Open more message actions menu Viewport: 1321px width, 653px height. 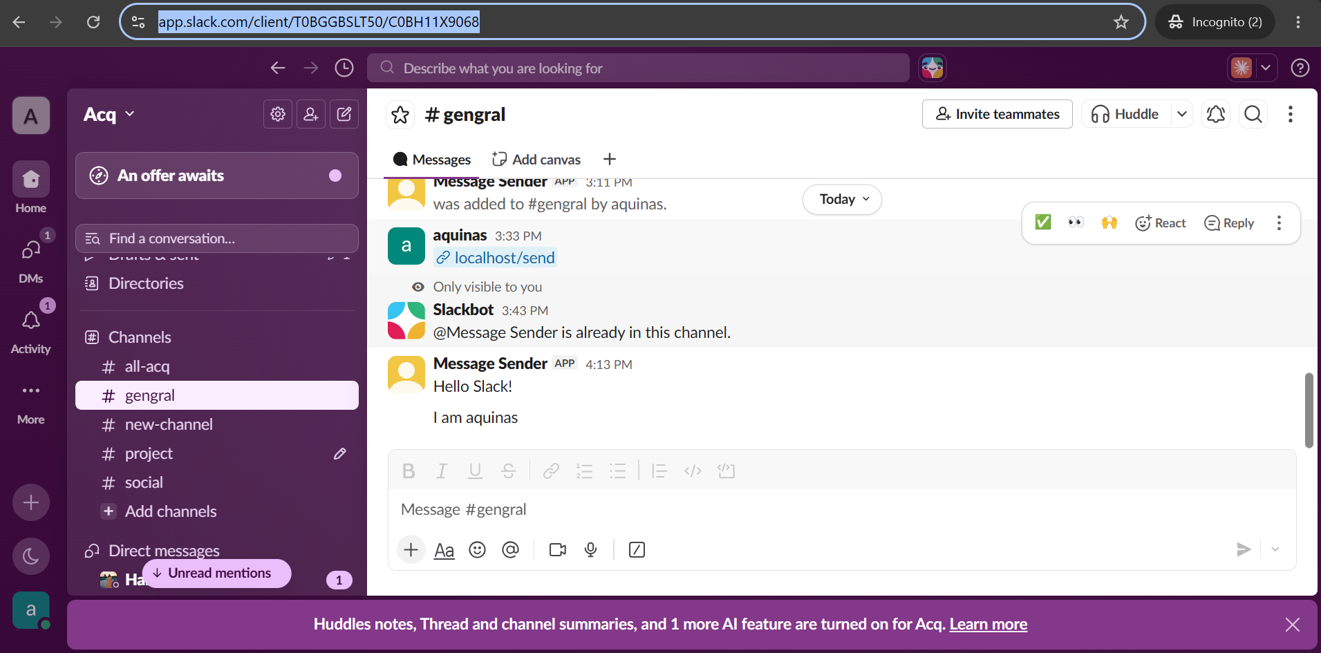coord(1280,223)
